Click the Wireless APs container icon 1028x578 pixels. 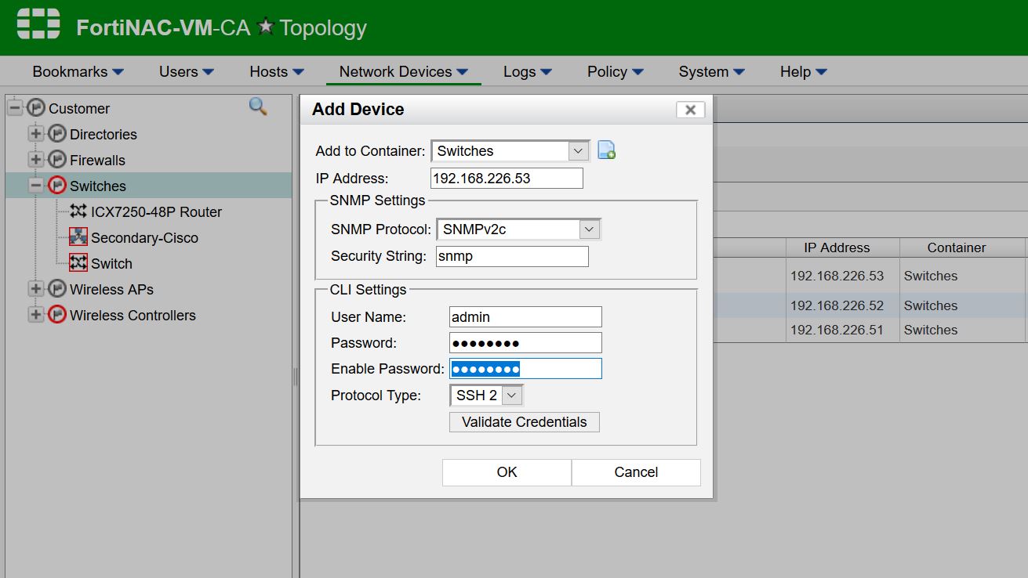(x=57, y=289)
